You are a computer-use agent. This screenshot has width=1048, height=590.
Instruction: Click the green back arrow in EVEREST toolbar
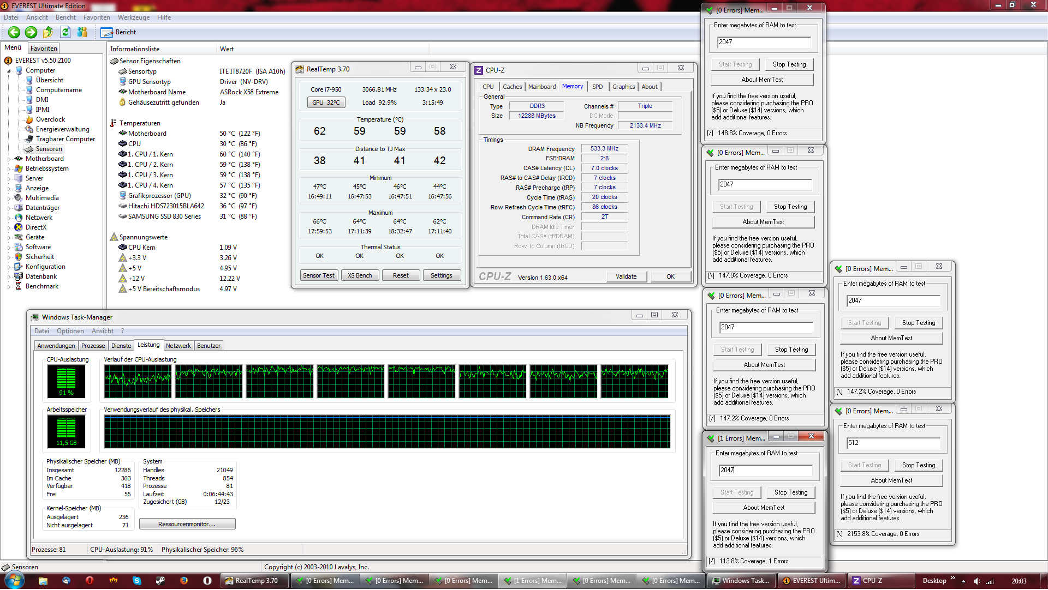(14, 32)
